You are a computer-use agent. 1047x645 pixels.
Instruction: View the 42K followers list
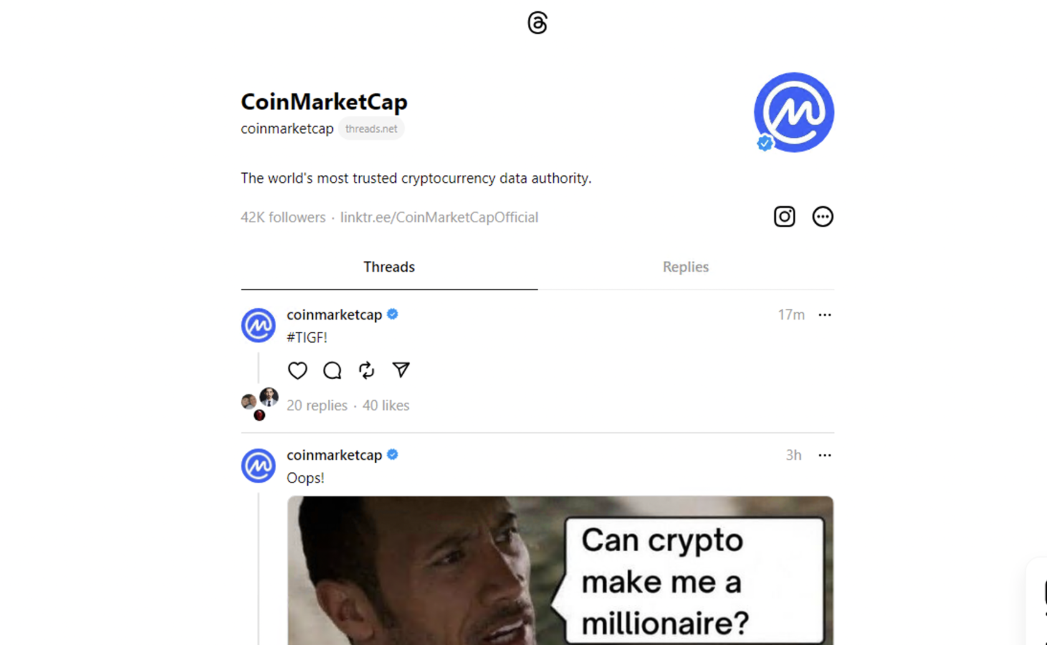click(283, 217)
